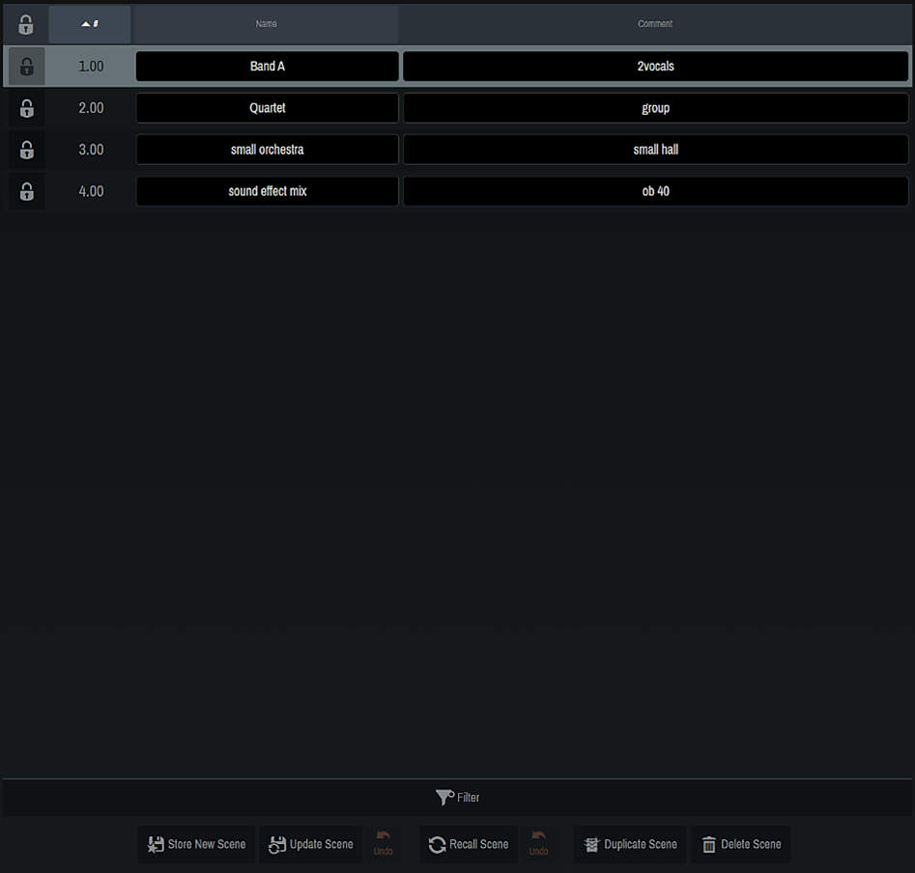The height and width of the screenshot is (873, 915).
Task: Click the 2vocals comment field
Action: point(655,66)
